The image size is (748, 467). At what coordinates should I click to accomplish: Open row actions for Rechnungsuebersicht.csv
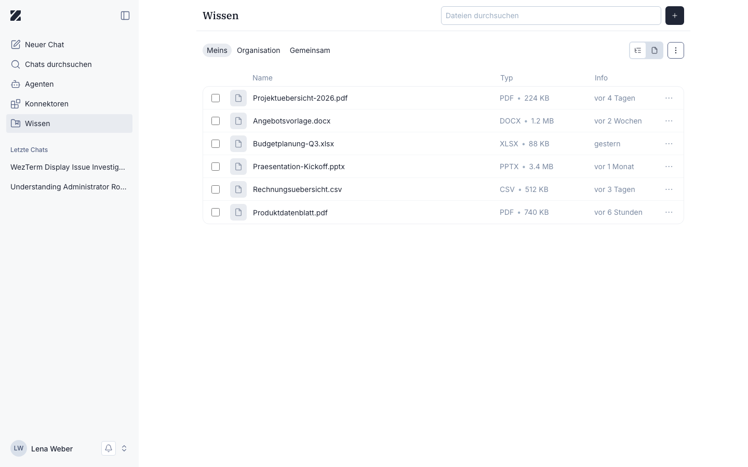(x=669, y=189)
